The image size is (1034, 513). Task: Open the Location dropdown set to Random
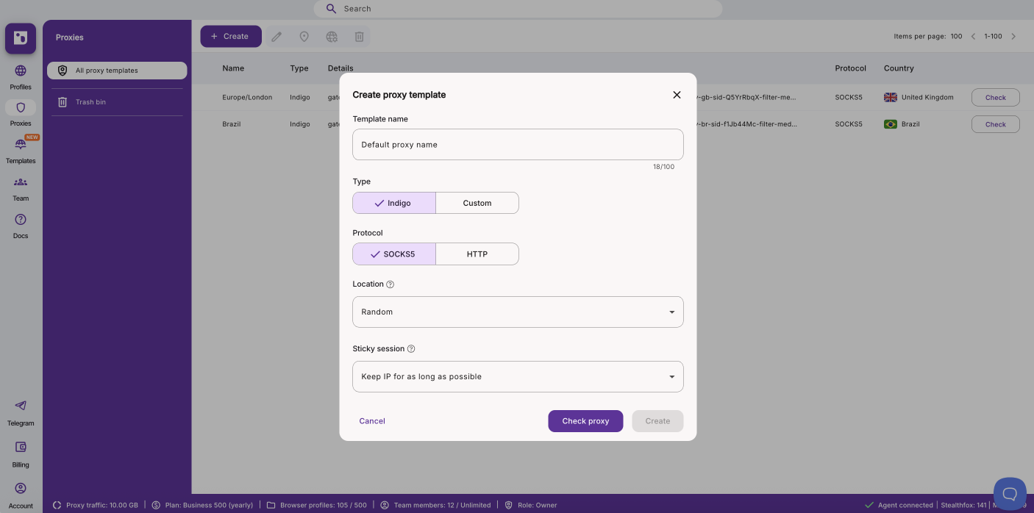[518, 312]
